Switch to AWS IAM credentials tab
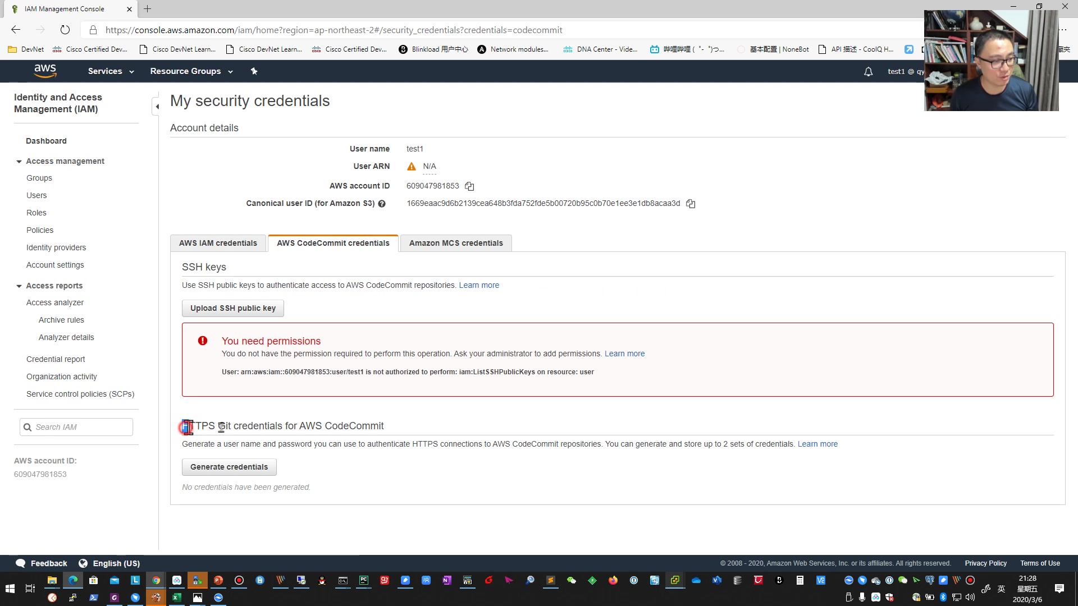This screenshot has width=1078, height=606. point(218,243)
